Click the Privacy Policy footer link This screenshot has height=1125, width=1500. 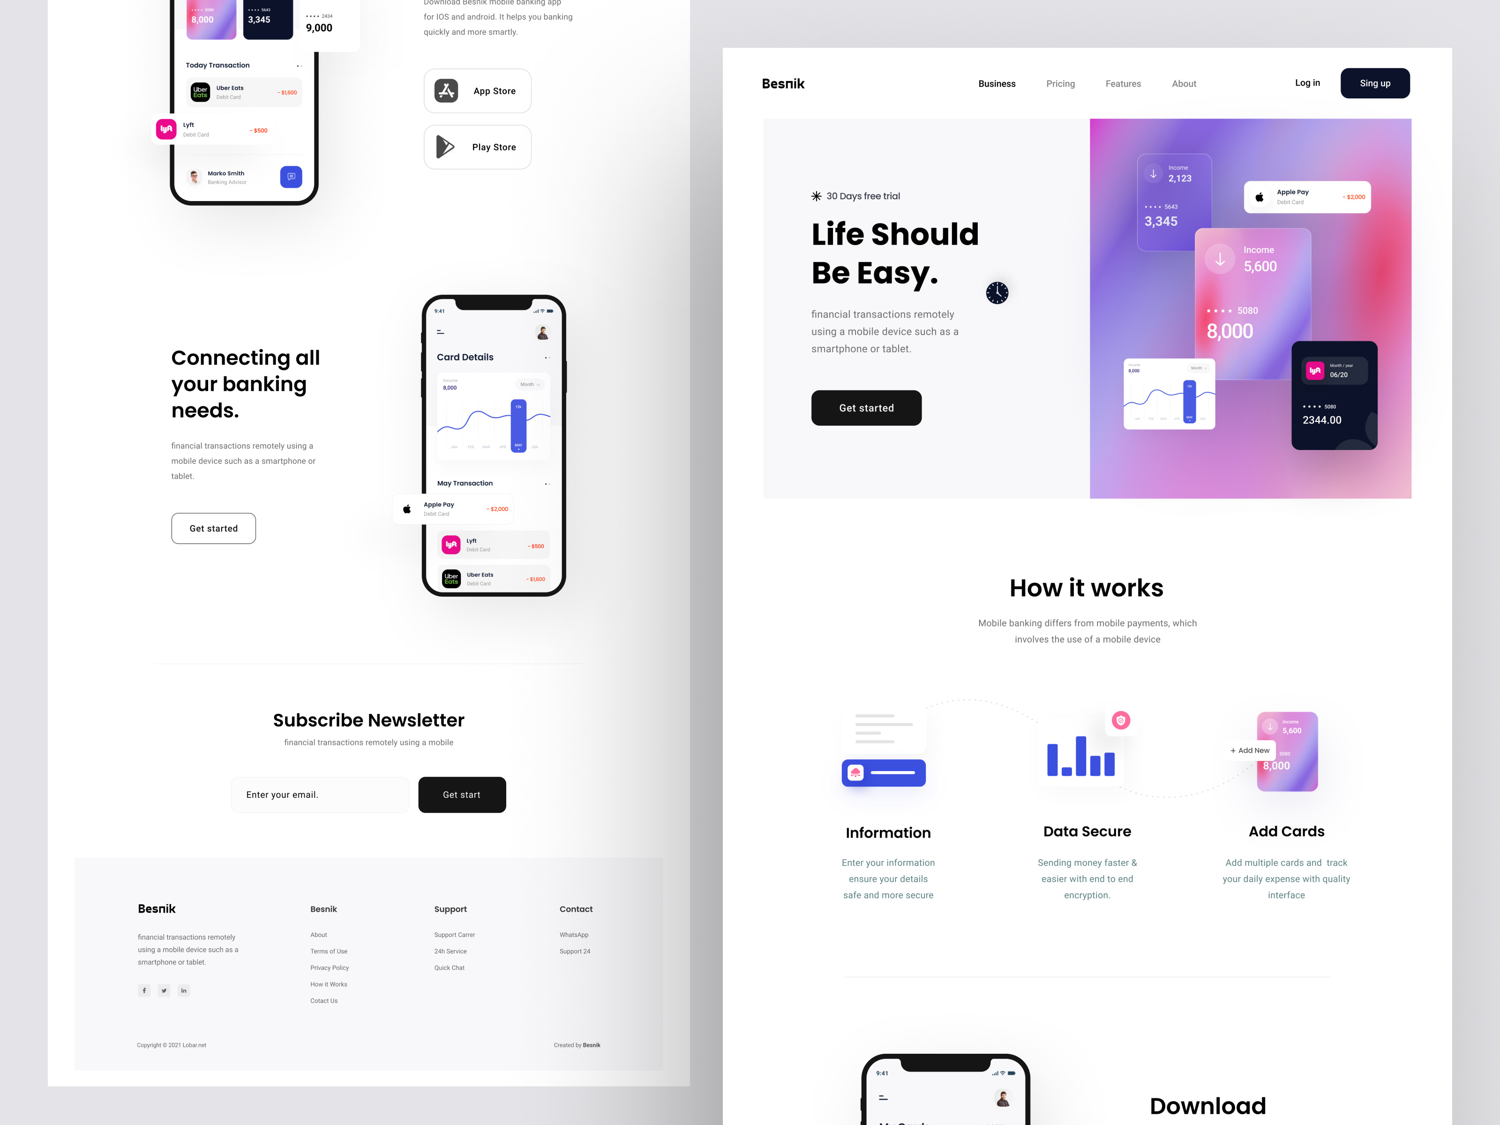coord(330,968)
